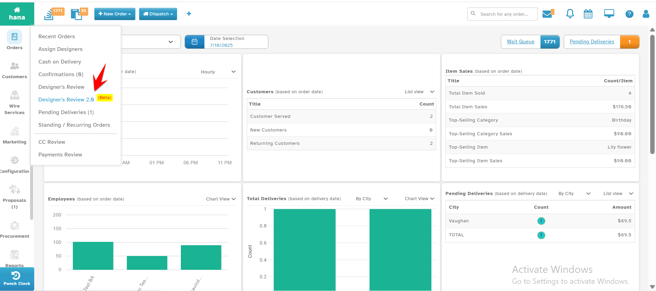
Task: Click the scrollbar down arrow
Action: click(x=652, y=287)
